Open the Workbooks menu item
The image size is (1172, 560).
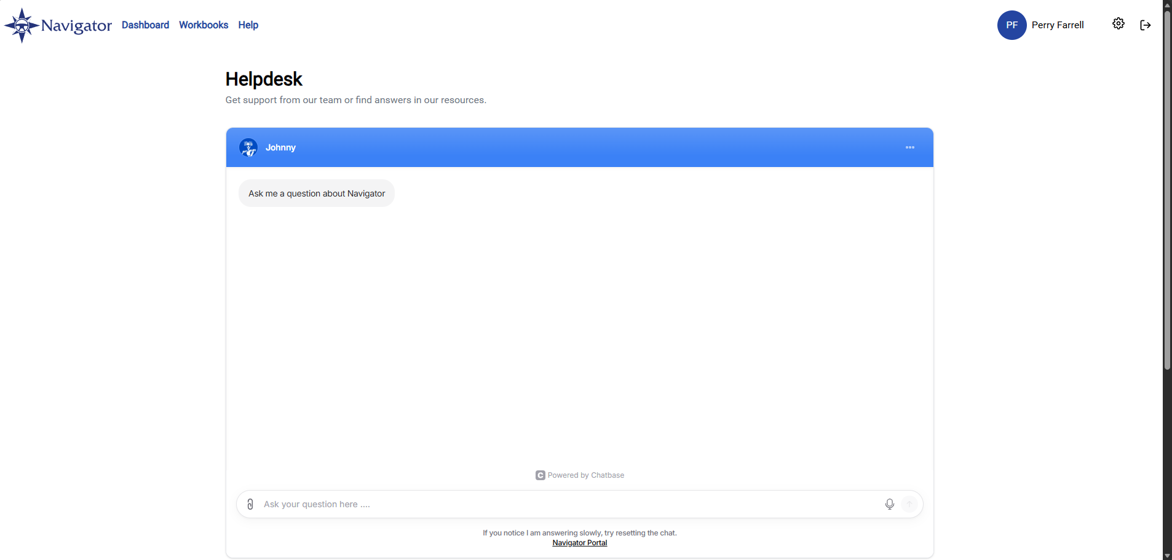[204, 25]
